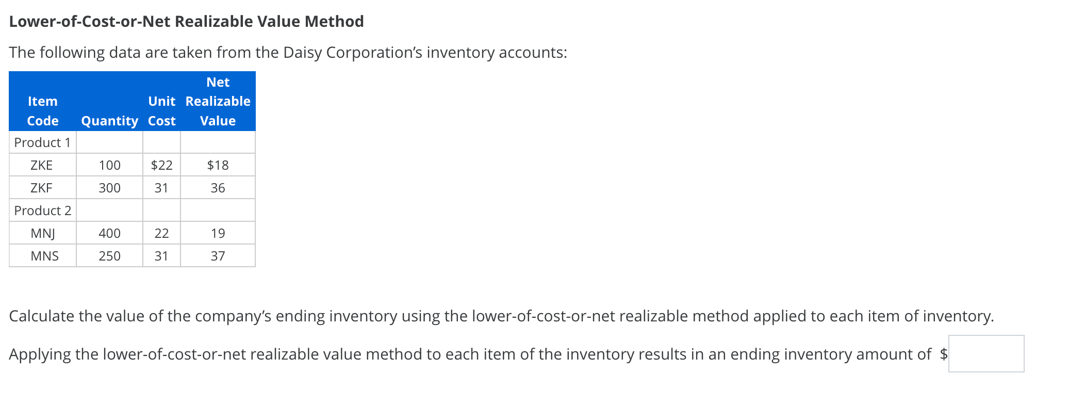1085x406 pixels.
Task: Select the MNJ item code cell
Action: [42, 233]
